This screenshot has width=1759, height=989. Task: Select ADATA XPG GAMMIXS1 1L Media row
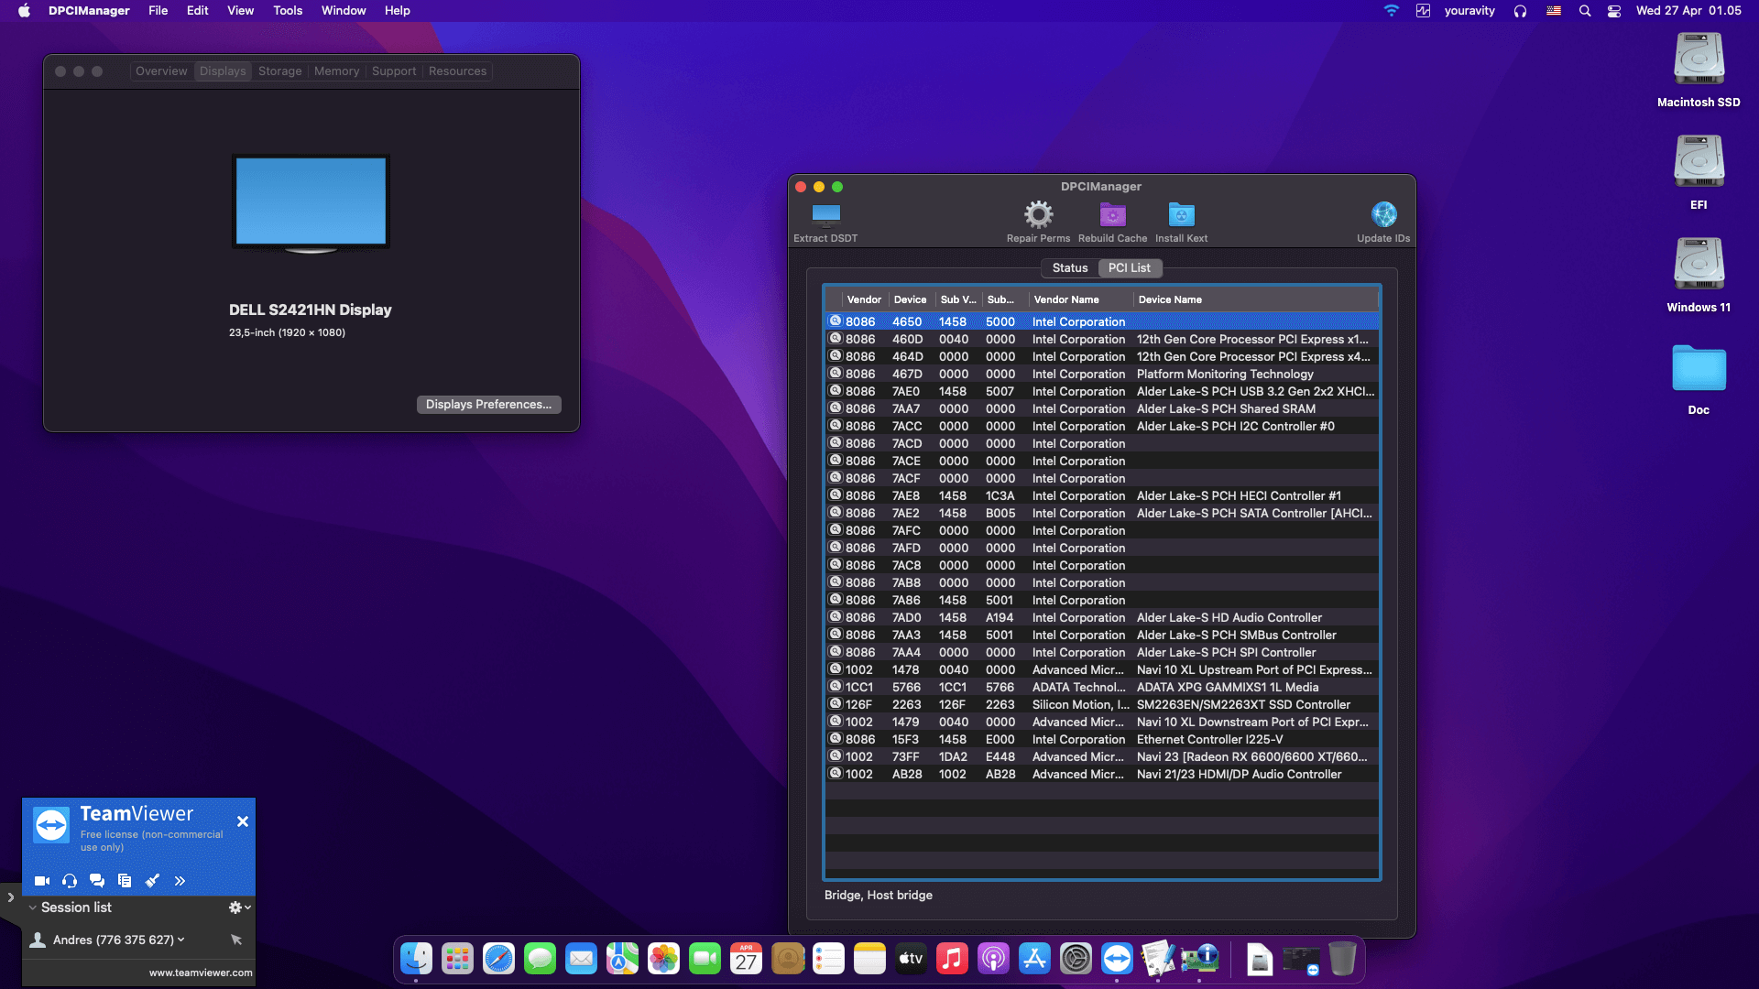(1102, 687)
